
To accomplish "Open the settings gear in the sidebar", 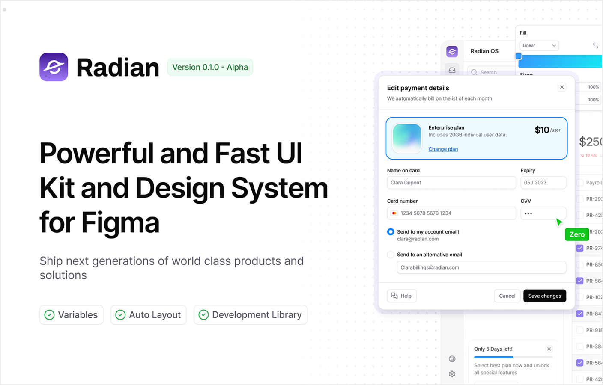I will pyautogui.click(x=452, y=374).
